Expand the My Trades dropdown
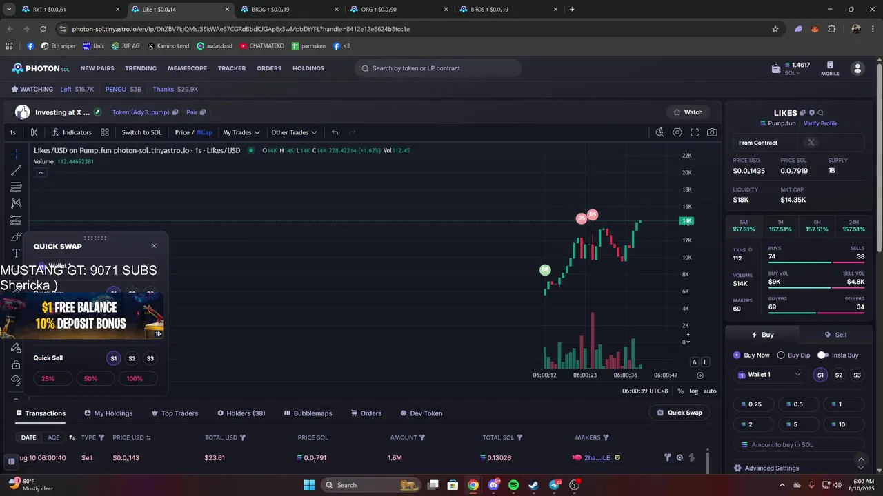This screenshot has height=496, width=883. pos(241,132)
